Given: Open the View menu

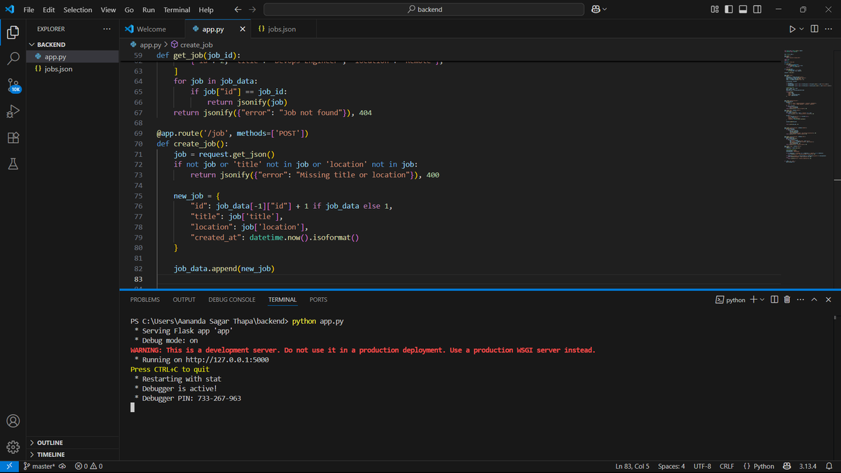Looking at the screenshot, I should (108, 10).
